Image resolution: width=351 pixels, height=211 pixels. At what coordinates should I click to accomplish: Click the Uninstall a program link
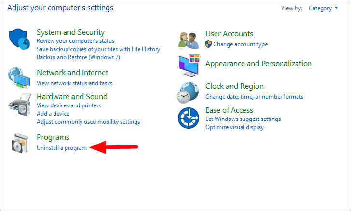tap(62, 148)
